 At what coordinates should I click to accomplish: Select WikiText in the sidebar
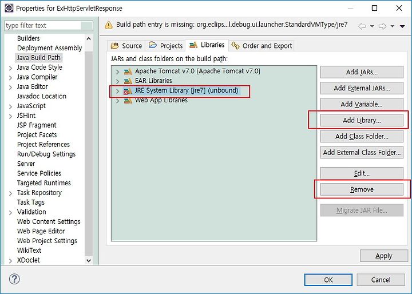pos(29,251)
